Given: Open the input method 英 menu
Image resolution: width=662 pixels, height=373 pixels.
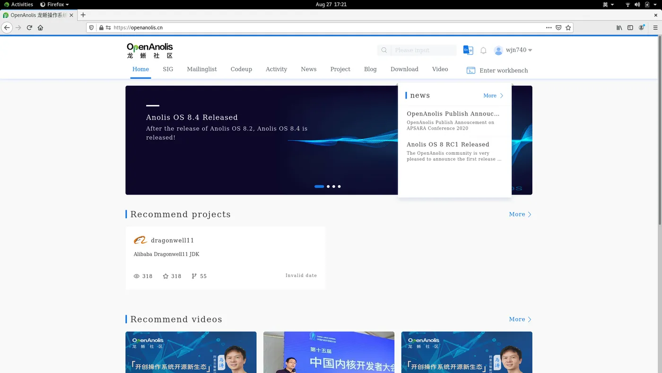Looking at the screenshot, I should pos(608,4).
